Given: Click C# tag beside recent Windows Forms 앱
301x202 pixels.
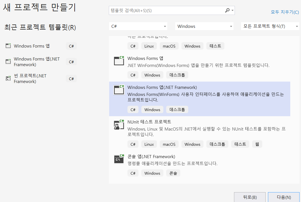Looking at the screenshot, I should coord(71,46).
